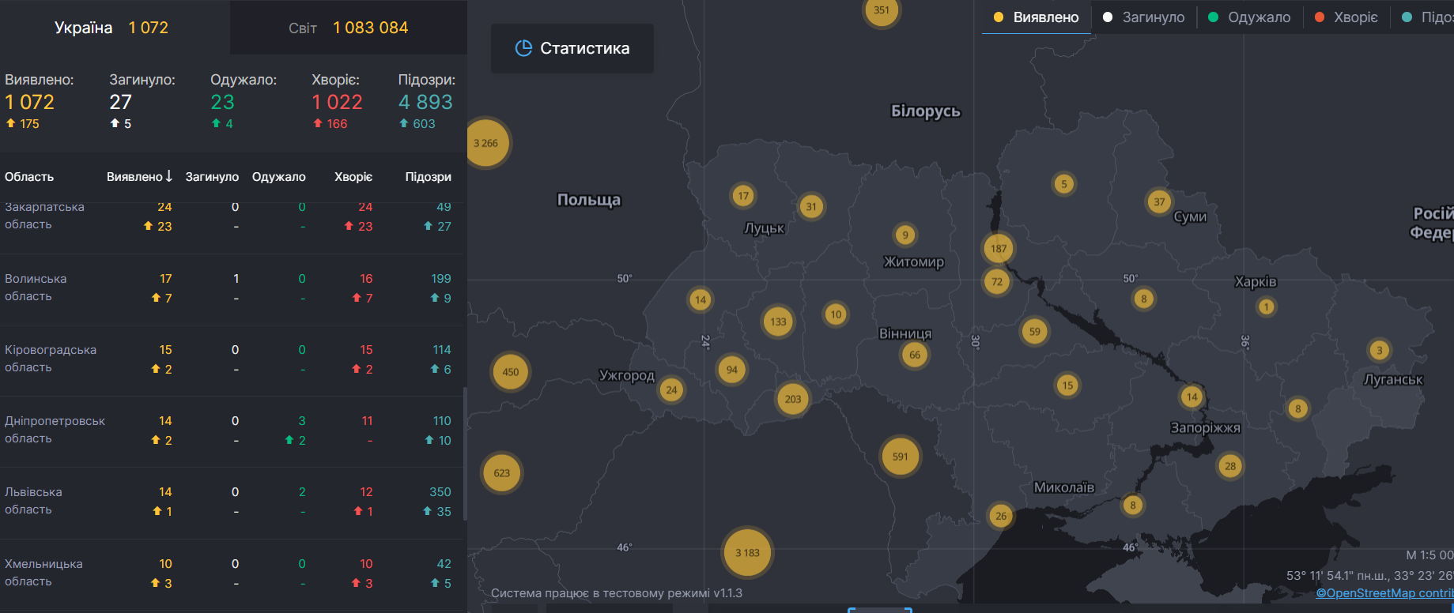
Task: Select the Україна tab
Action: pos(111,28)
